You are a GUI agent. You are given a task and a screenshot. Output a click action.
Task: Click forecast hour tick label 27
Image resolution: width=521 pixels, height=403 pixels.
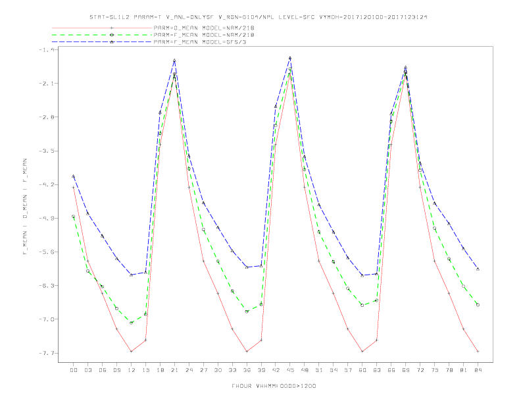tap(203, 370)
